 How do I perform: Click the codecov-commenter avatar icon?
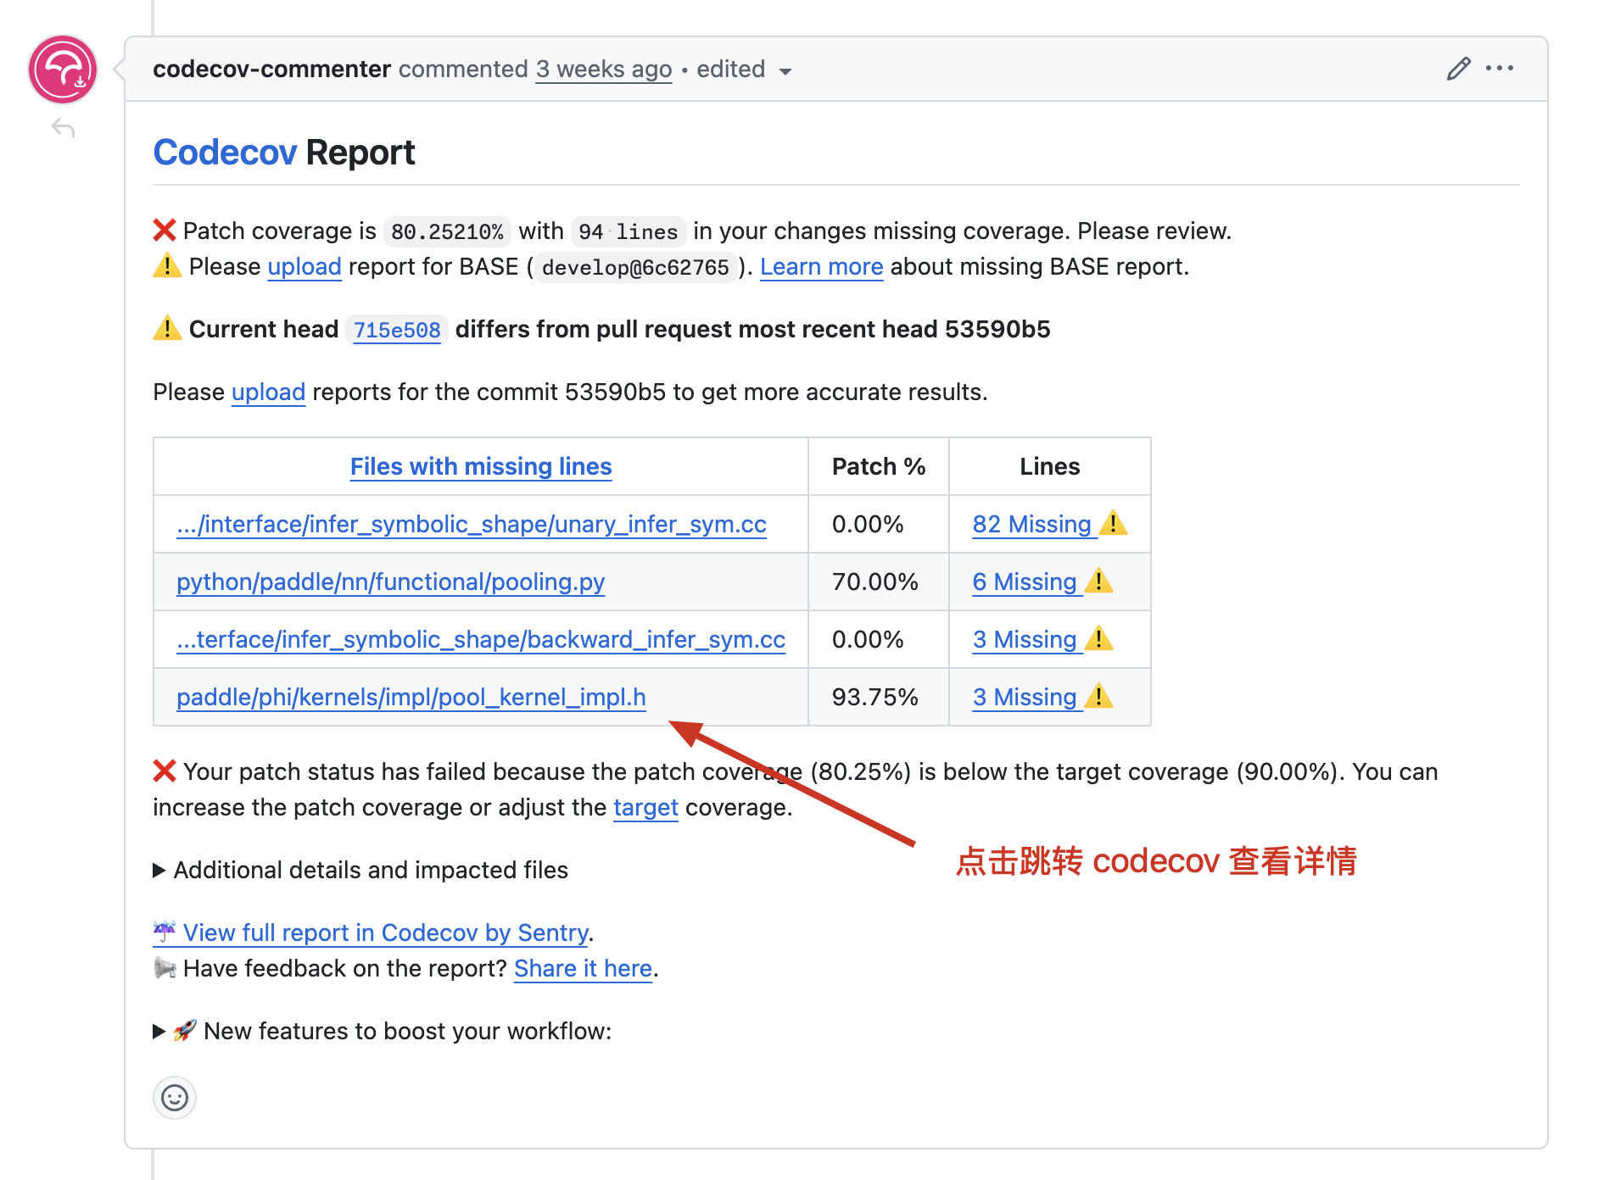pos(63,70)
